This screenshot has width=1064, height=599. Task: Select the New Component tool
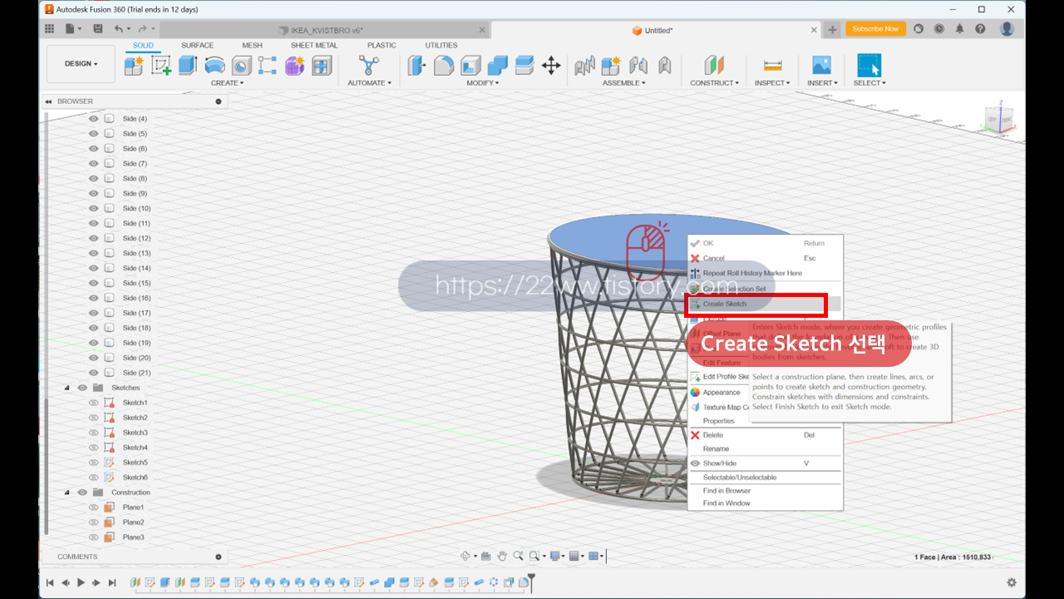click(x=134, y=65)
